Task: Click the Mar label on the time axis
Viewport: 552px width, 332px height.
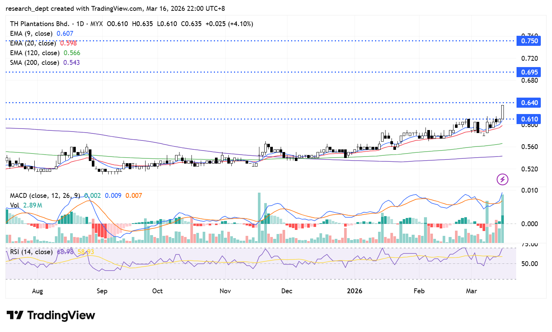Action: (x=471, y=291)
